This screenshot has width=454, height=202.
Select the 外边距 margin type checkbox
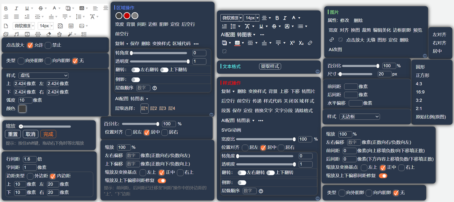[x=31, y=176]
